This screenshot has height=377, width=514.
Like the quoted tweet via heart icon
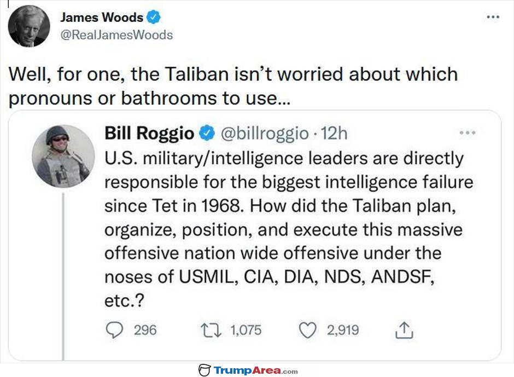pyautogui.click(x=307, y=330)
